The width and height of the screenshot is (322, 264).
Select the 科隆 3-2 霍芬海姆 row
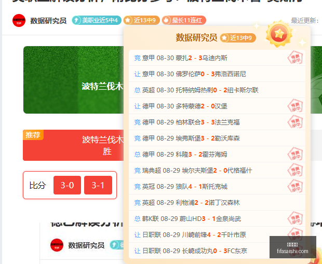(x=217, y=154)
